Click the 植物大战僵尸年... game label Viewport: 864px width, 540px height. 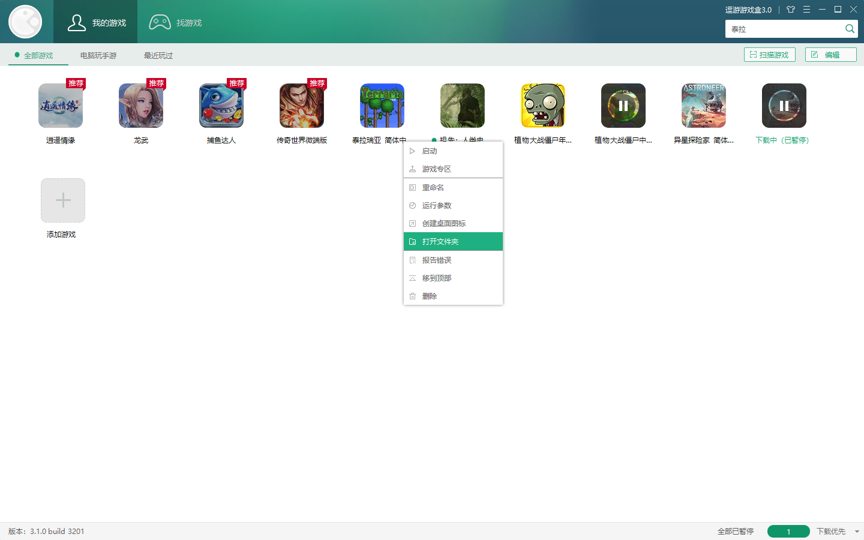coord(543,140)
